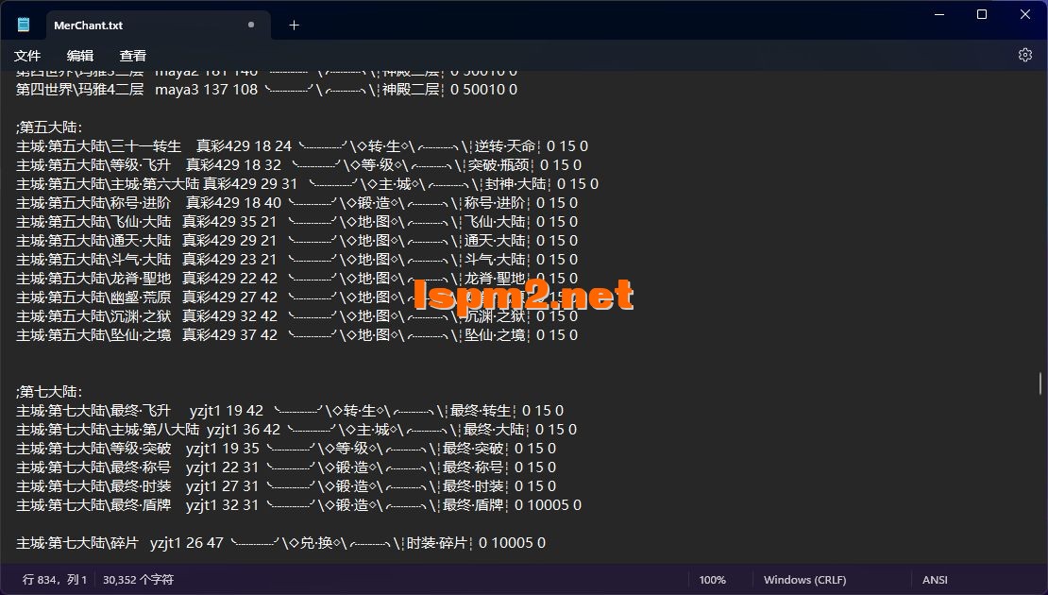This screenshot has width=1048, height=595.
Task: Click the Notepad app icon in title bar
Action: [24, 25]
